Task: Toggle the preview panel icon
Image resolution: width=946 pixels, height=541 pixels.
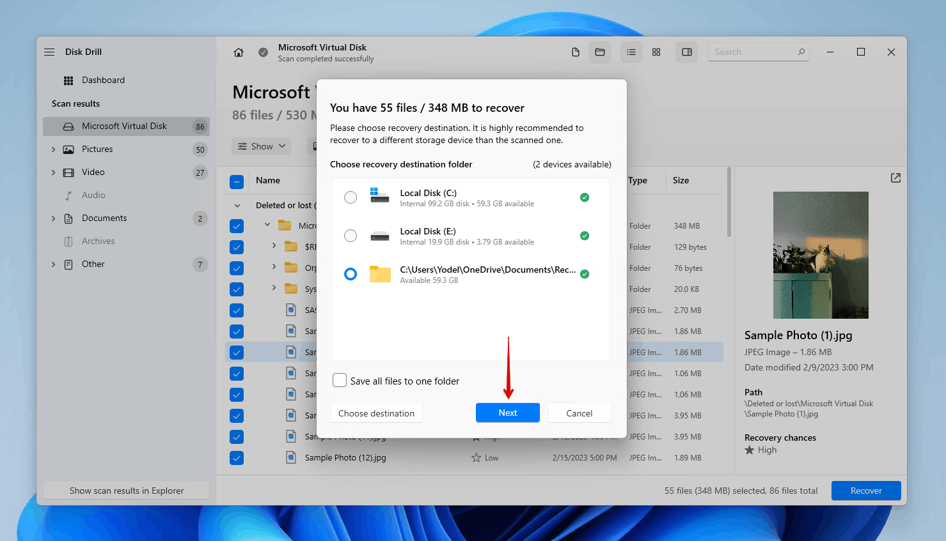Action: [x=687, y=52]
